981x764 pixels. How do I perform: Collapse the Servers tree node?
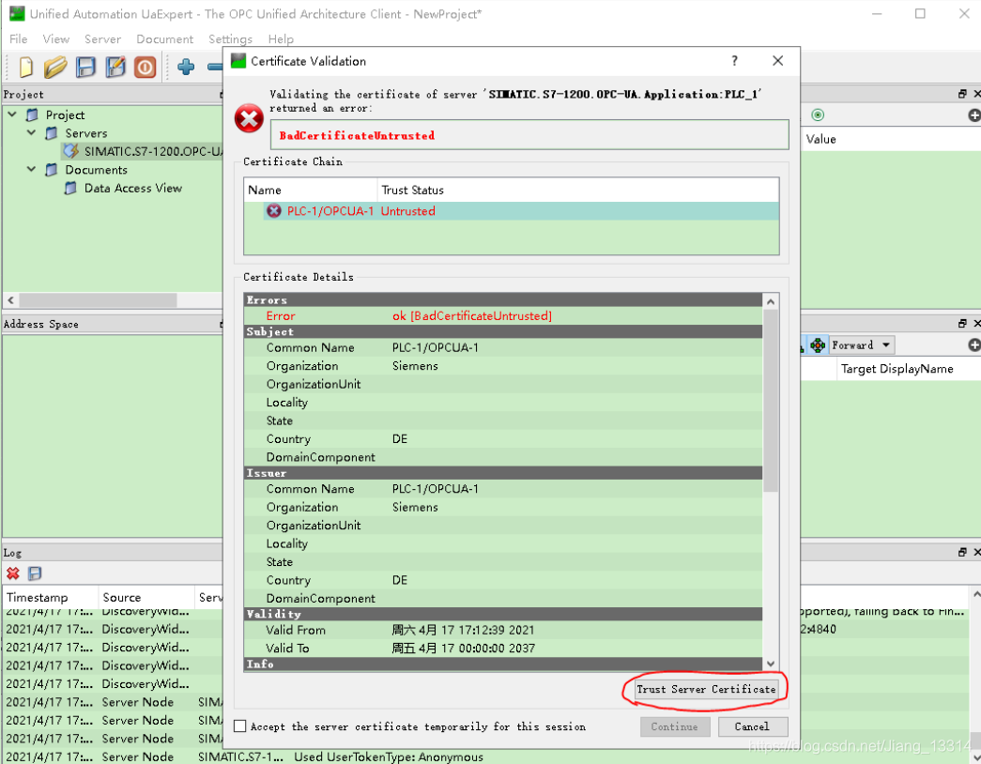pos(31,132)
